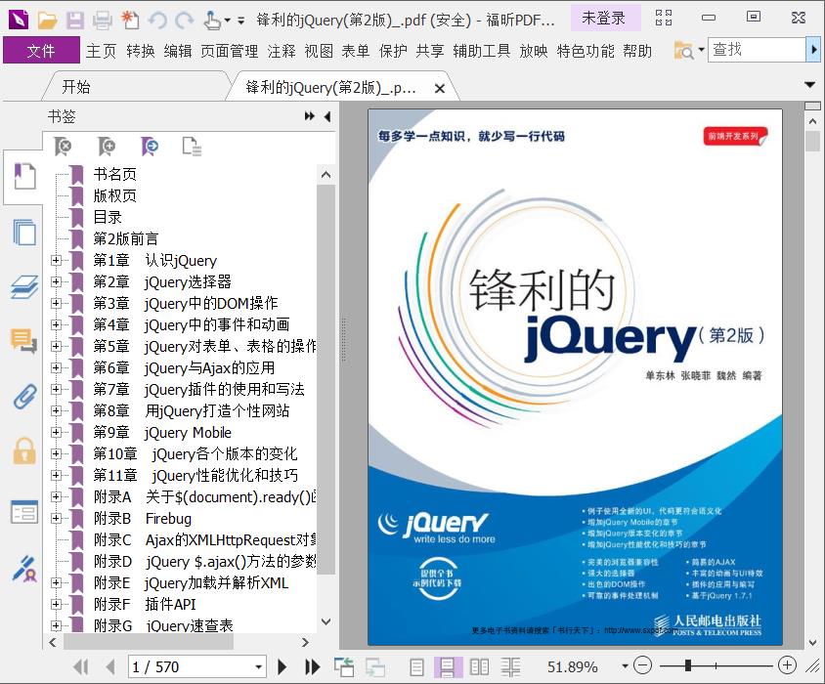Click the 未登录 sign-in button
The width and height of the screenshot is (825, 684).
(x=604, y=19)
